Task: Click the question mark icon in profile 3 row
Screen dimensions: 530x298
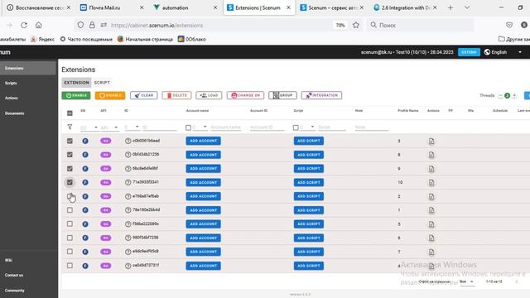Action: [x=128, y=141]
